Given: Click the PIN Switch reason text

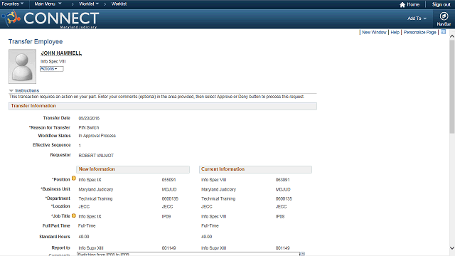Looking at the screenshot, I should [x=88, y=128].
